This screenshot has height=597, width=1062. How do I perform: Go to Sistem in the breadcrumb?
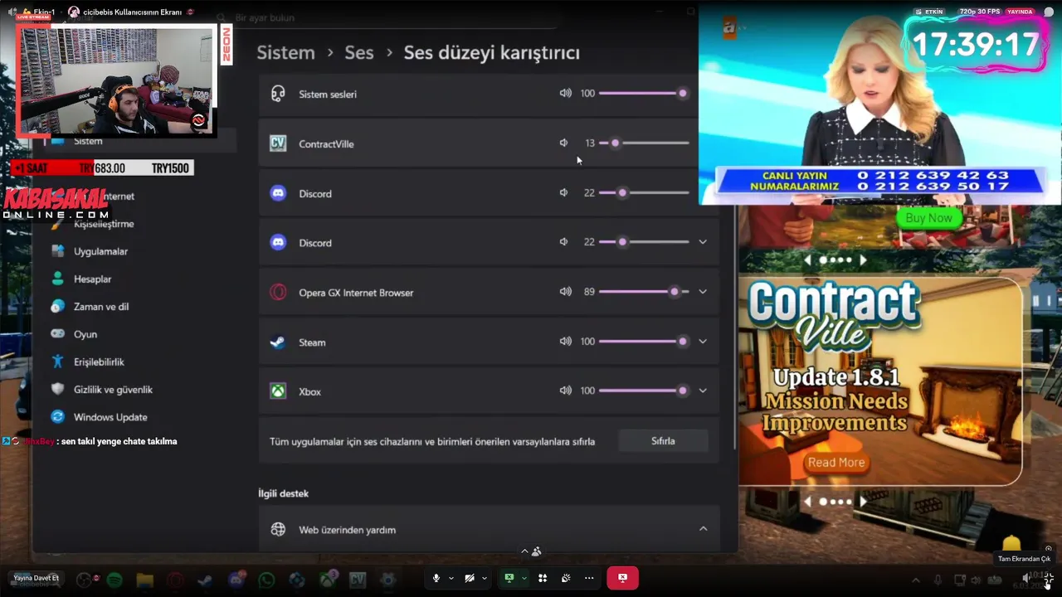point(285,52)
